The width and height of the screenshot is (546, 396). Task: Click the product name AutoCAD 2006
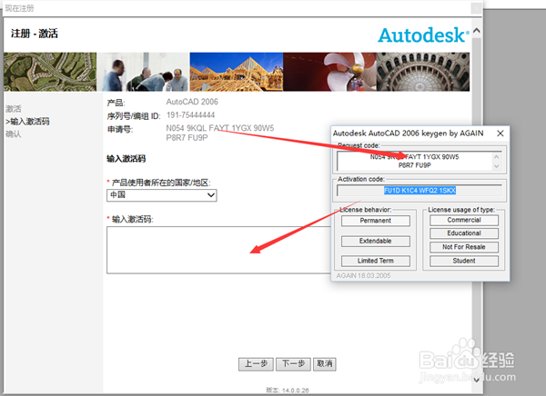tap(192, 102)
